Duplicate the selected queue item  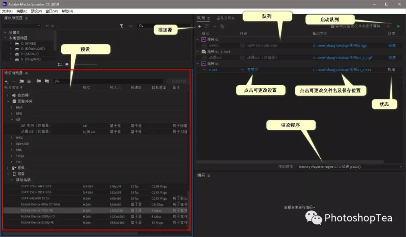coord(222,26)
